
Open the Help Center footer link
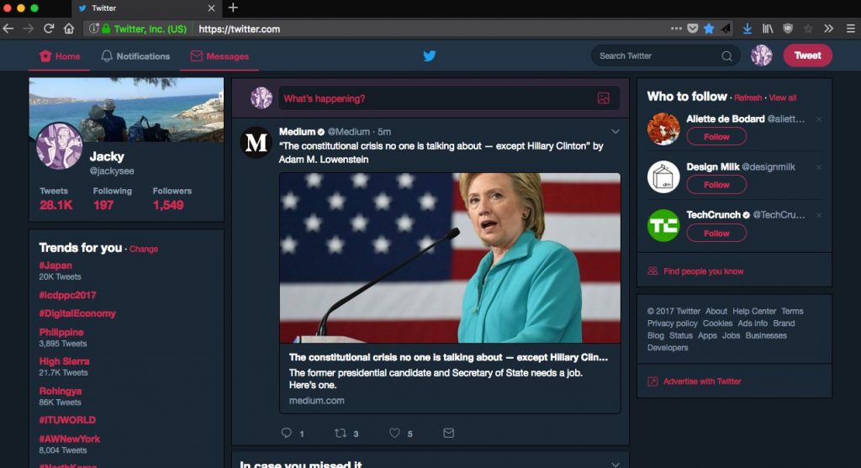pos(754,311)
